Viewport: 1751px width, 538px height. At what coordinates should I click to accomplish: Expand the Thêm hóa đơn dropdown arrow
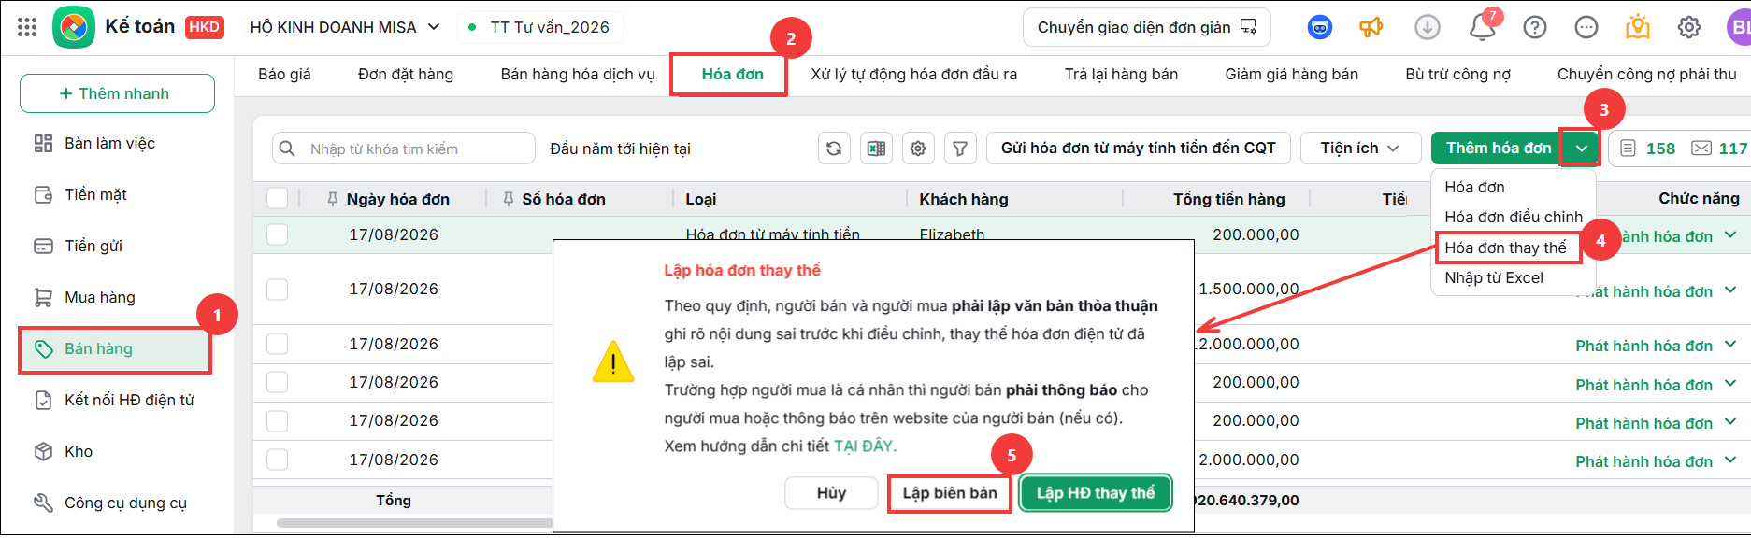pyautogui.click(x=1581, y=149)
